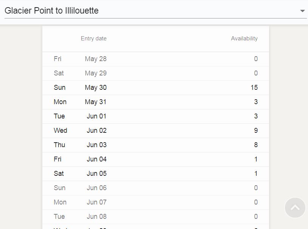
Task: Open the Glacier Point to Illilouette selector
Action: 156,11
